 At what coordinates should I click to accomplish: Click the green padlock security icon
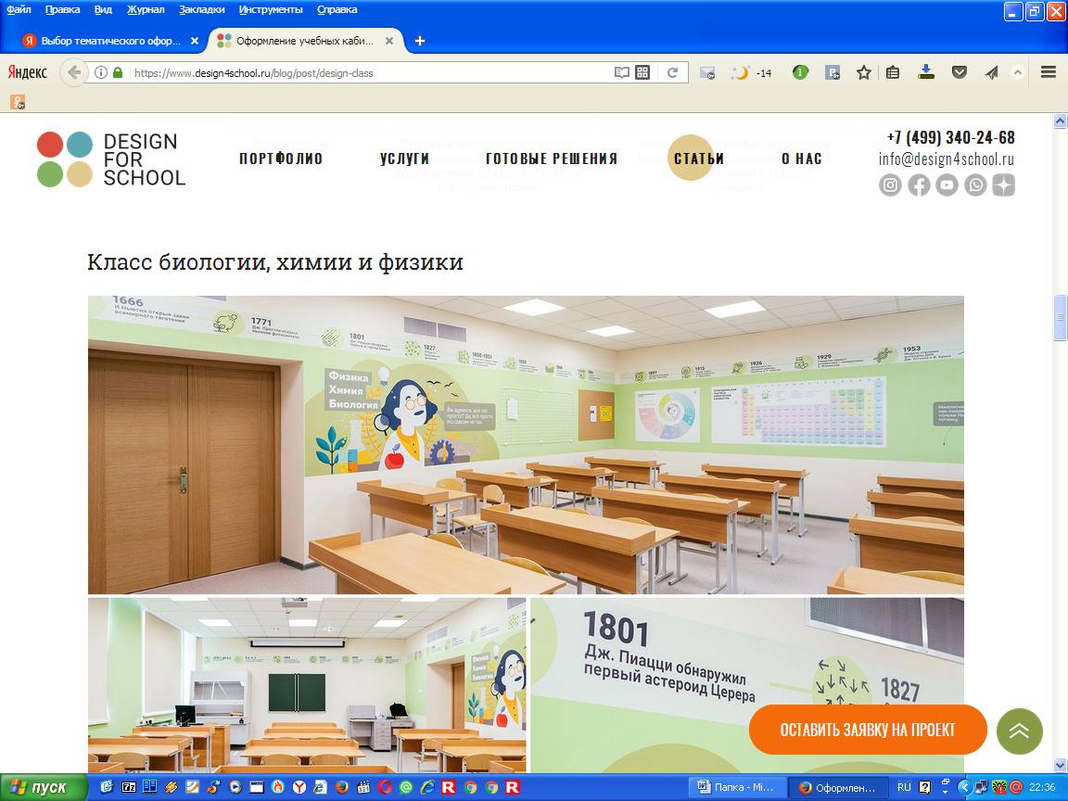[x=118, y=72]
